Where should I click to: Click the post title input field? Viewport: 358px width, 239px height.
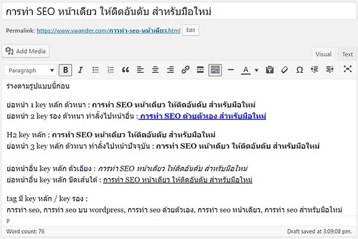click(x=179, y=11)
